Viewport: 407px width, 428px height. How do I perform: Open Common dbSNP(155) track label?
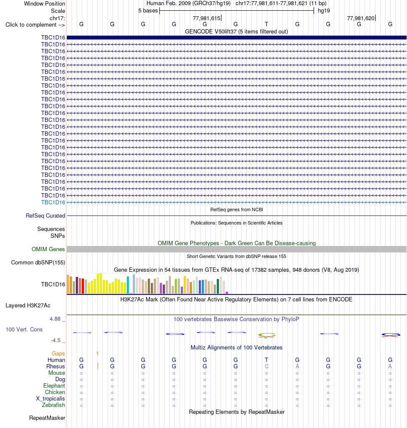38,263
